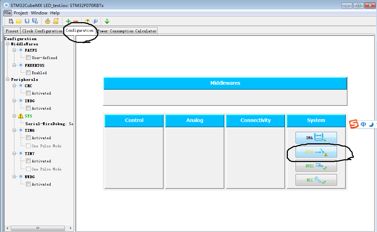Click the Sogou input method S icon
The height and width of the screenshot is (232, 377).
click(354, 124)
